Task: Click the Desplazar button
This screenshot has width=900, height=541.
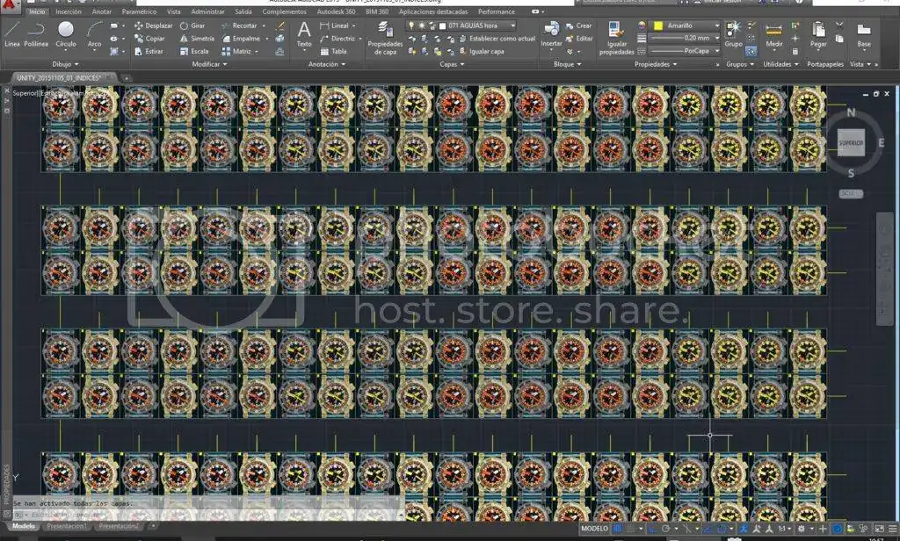Action: pyautogui.click(x=154, y=26)
